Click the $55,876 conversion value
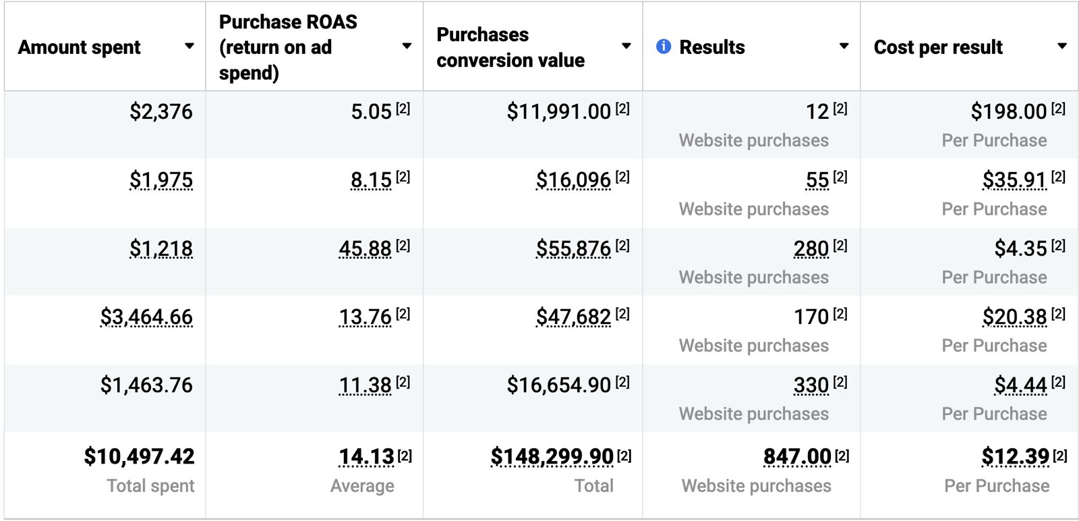The image size is (1079, 521). tap(573, 249)
